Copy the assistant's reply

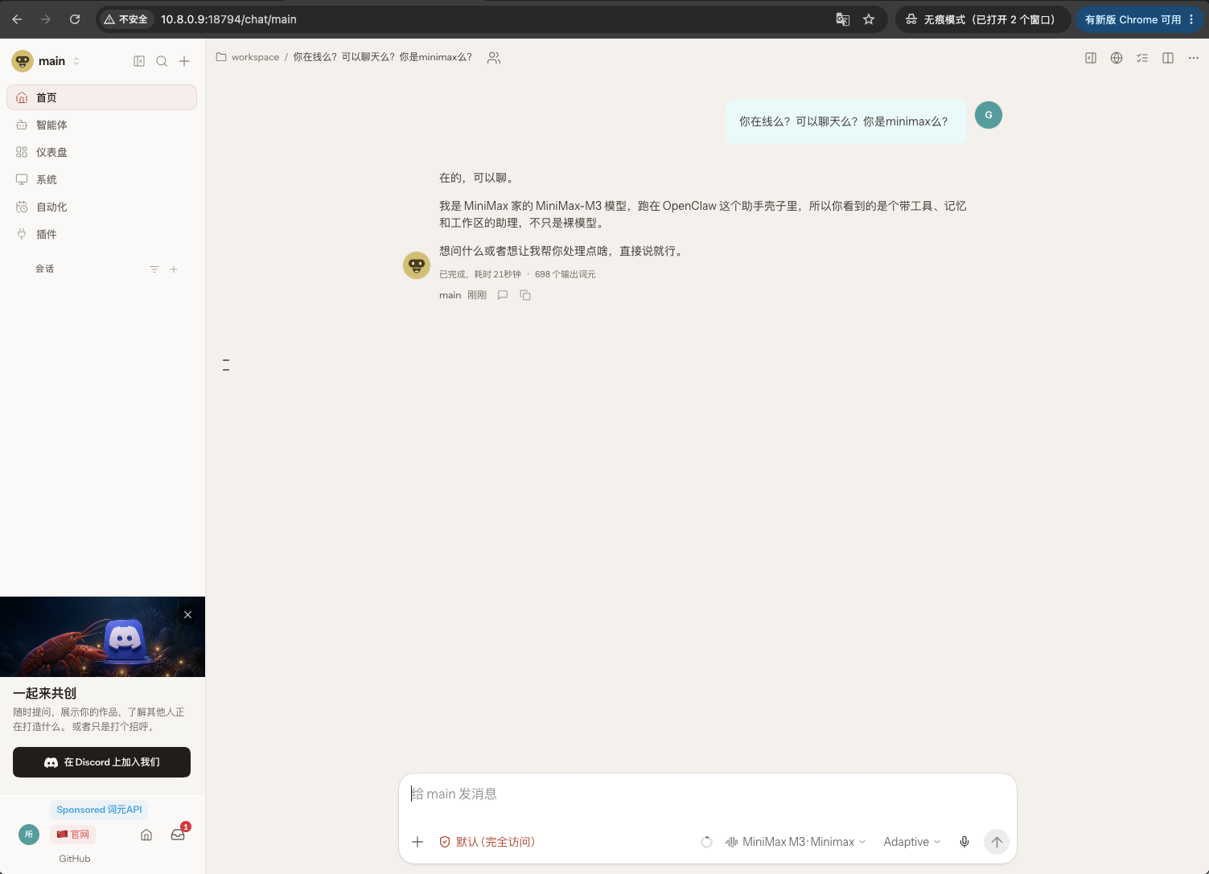point(525,295)
